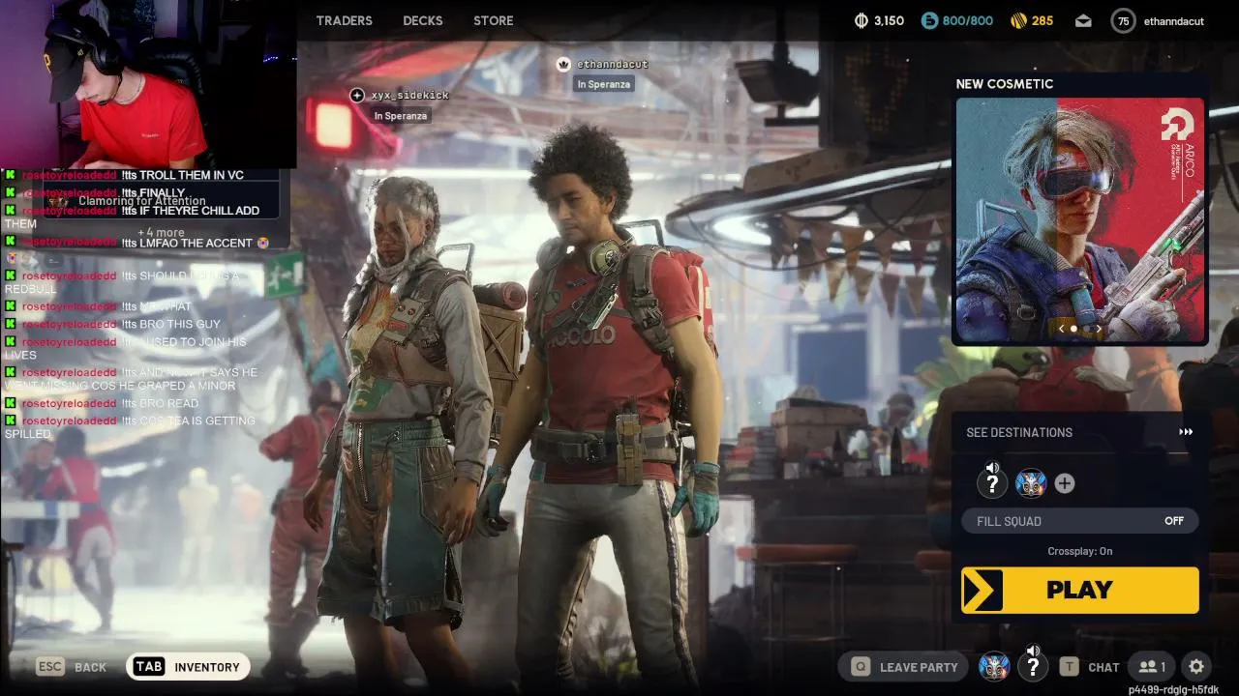Add a squad member with plus icon

[1065, 483]
